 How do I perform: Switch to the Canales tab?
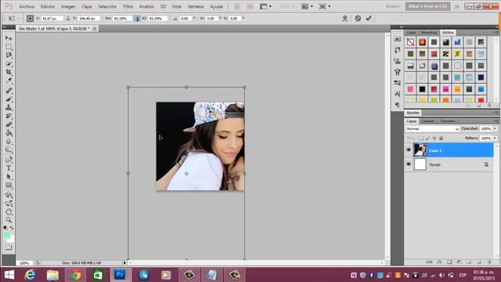pos(428,121)
